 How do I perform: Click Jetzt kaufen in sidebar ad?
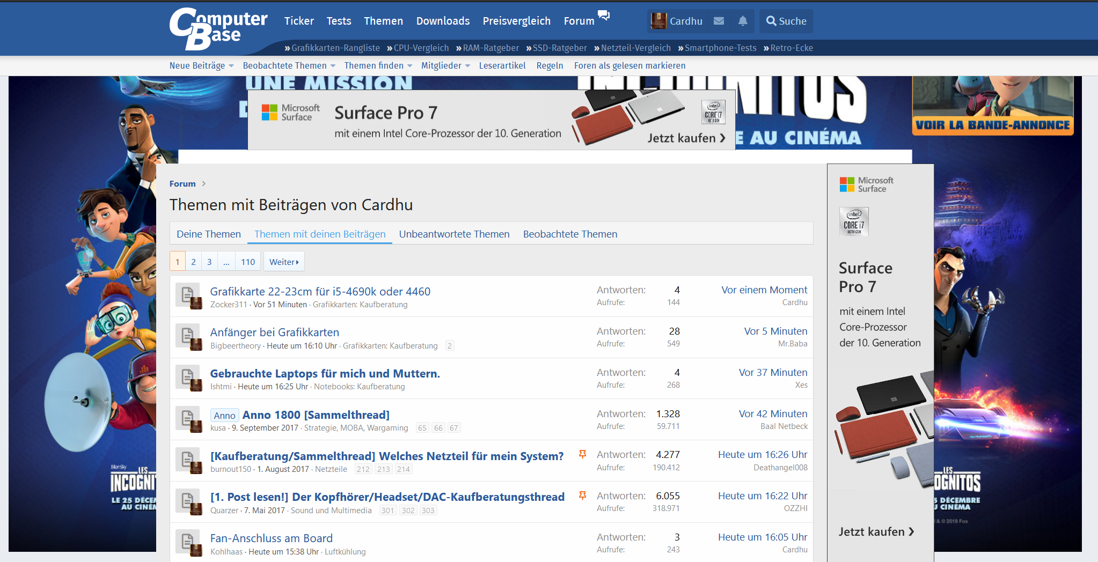point(877,531)
